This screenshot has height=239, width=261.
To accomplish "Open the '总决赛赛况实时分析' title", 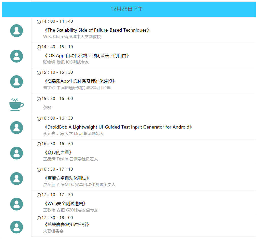I will click(66, 224).
